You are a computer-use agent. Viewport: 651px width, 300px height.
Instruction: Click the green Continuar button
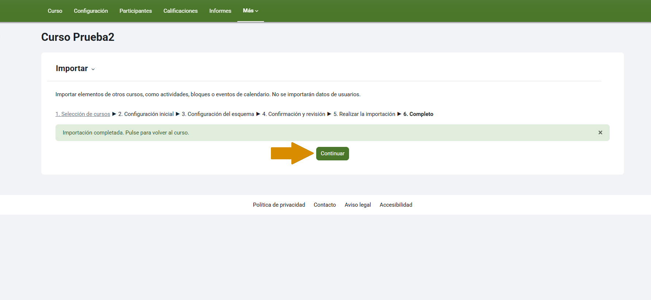pyautogui.click(x=332, y=153)
